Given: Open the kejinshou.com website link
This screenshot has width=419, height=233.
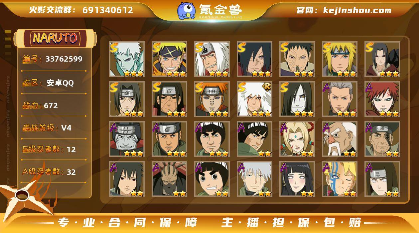Looking at the screenshot, I should pyautogui.click(x=344, y=10).
